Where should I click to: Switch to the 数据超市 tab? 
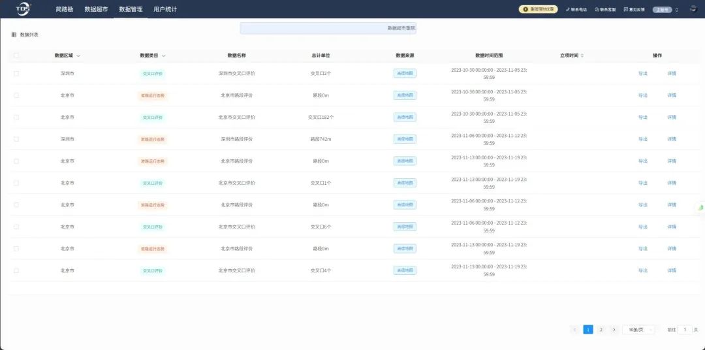tap(96, 9)
